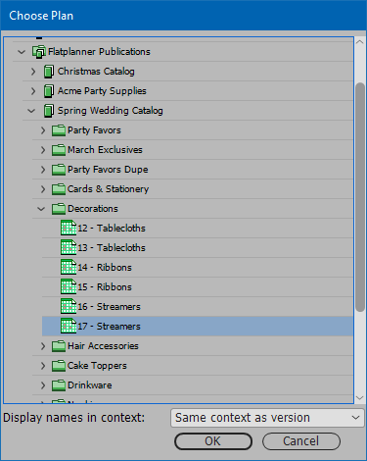Open the Display names in context dropdown
This screenshot has height=461, width=367.
coord(267,418)
